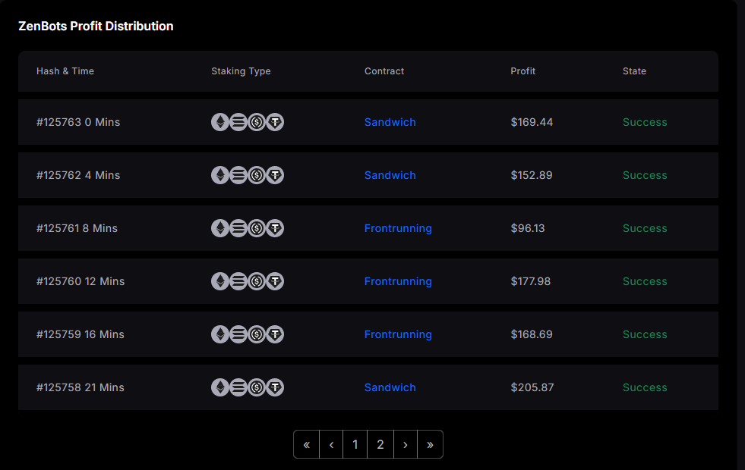Viewport: 745px width, 470px height.
Task: Click the Profit column header
Action: tap(522, 71)
